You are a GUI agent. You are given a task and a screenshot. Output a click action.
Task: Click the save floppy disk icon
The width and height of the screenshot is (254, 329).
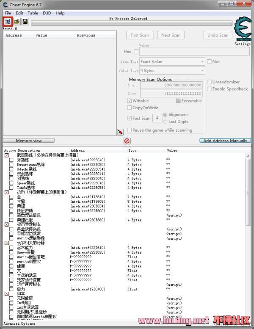tap(25, 21)
